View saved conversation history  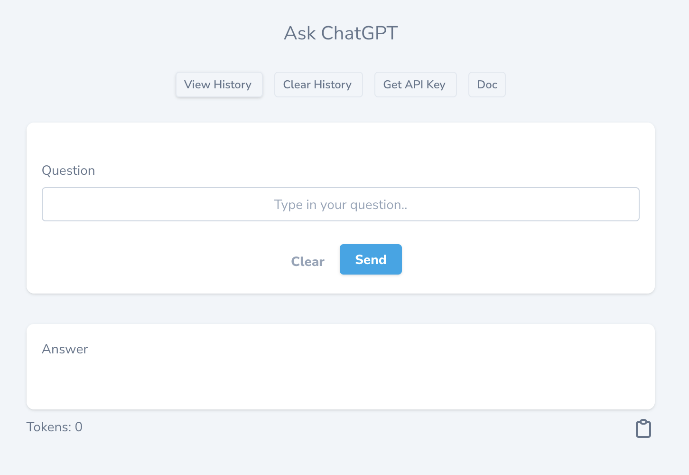tap(219, 85)
